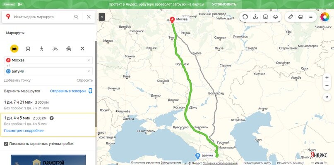334x165 pixels.
Task: Choose the taxi route mode
Action: point(69,49)
